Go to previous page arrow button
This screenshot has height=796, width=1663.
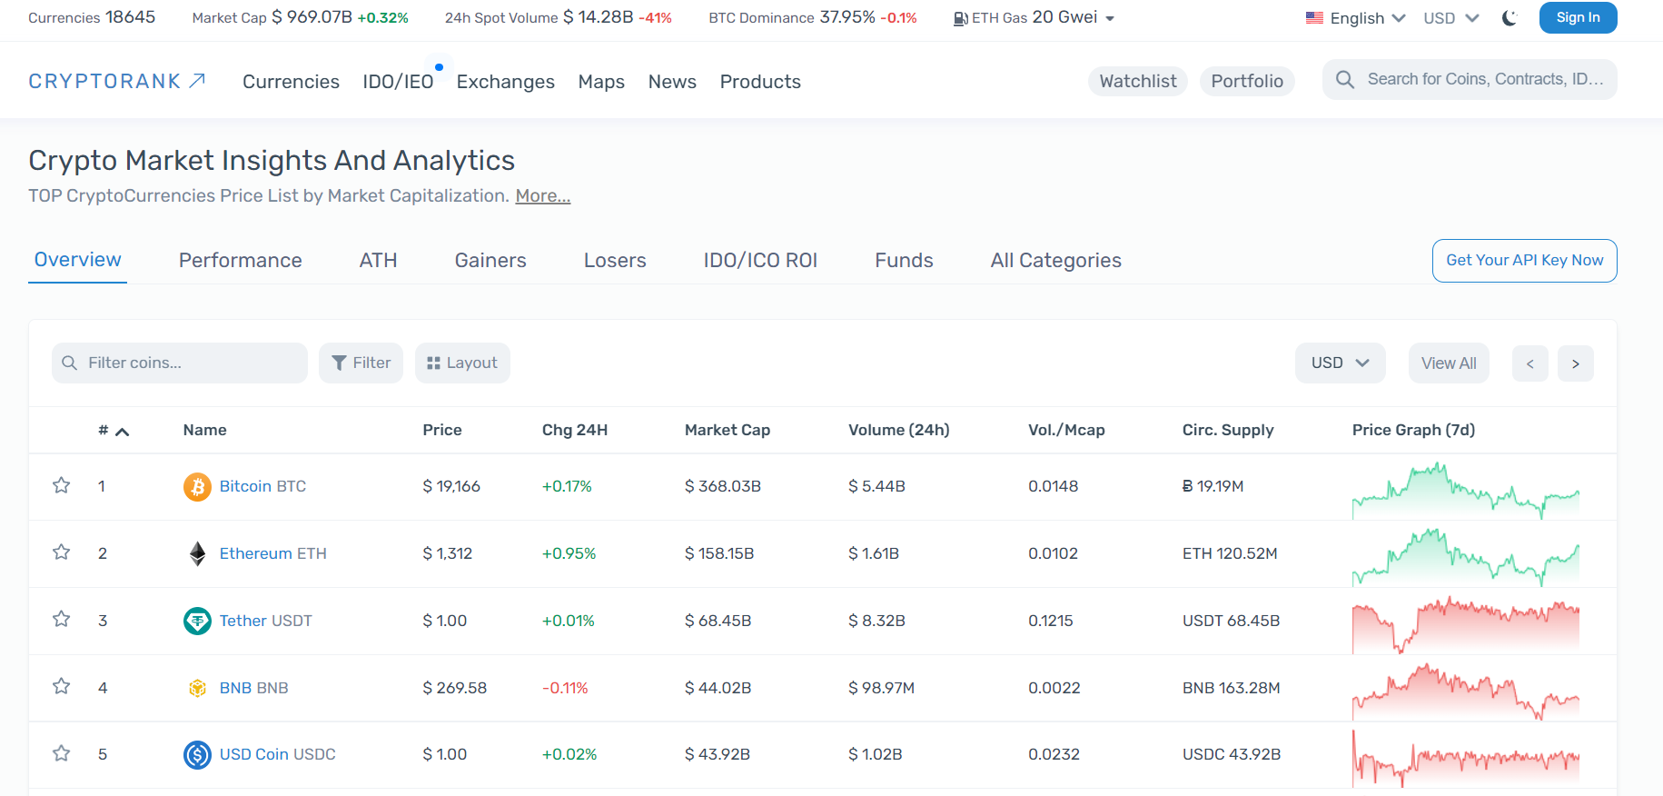pyautogui.click(x=1529, y=363)
